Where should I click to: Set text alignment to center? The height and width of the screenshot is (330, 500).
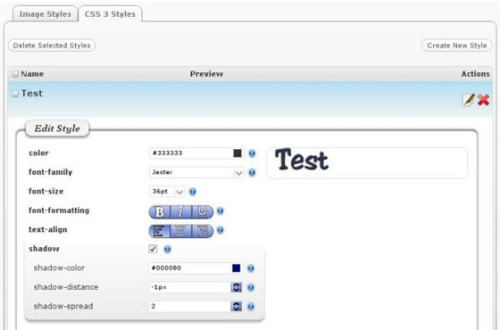180,231
